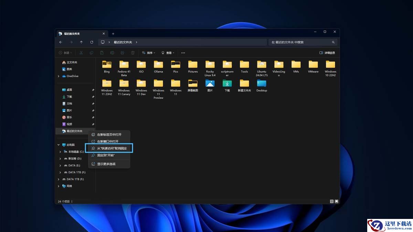
Task: Expand the DATA (E:) node
Action: pos(60,165)
